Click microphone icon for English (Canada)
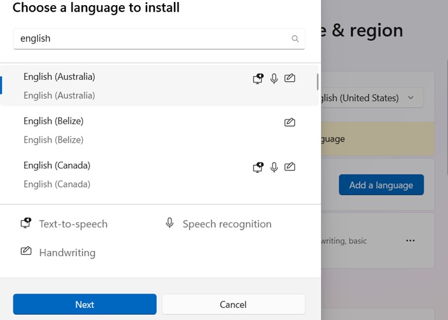The height and width of the screenshot is (320, 448). (x=274, y=167)
